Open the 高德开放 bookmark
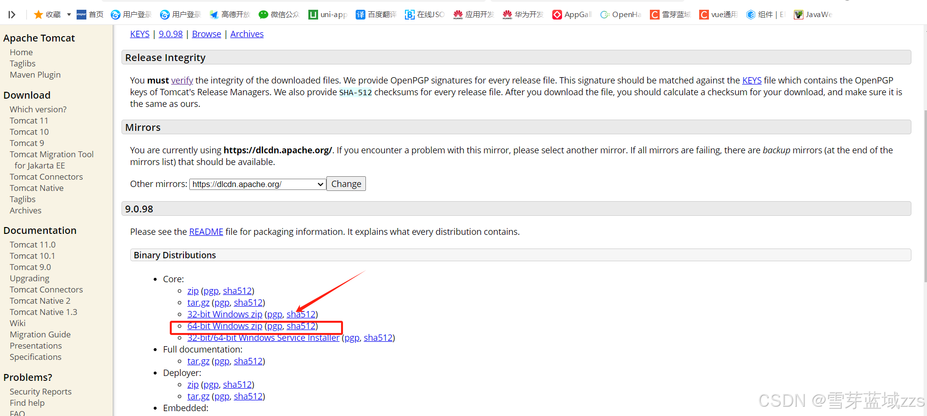927x416 pixels. click(x=230, y=15)
